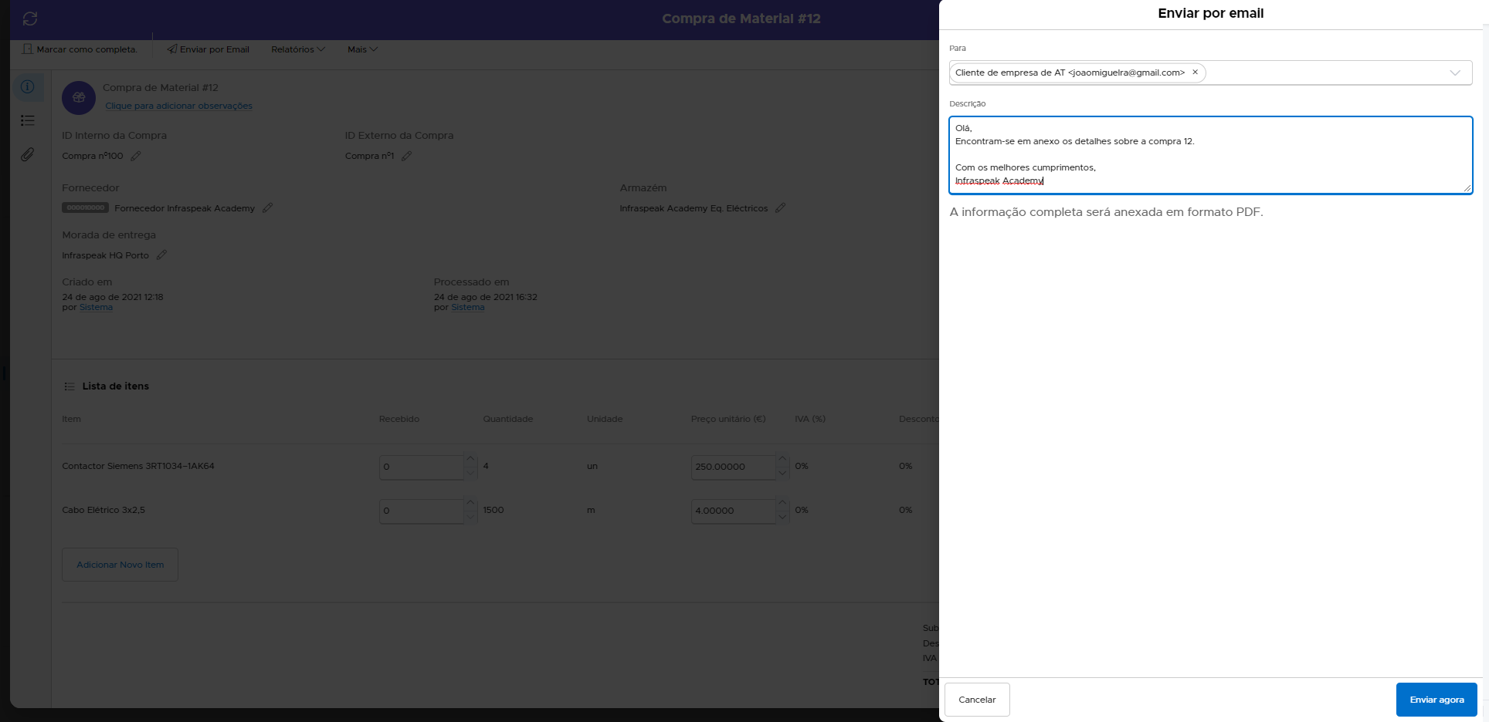The width and height of the screenshot is (1489, 722).
Task: Increase Recebido for Contactor Siemens
Action: pyautogui.click(x=470, y=460)
